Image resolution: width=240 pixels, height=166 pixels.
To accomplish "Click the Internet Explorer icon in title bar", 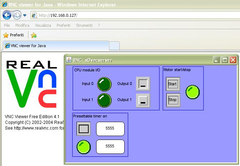I will 4,4.
